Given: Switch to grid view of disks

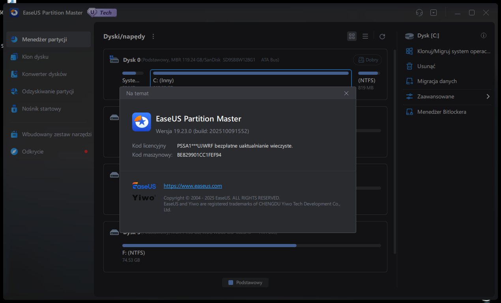Looking at the screenshot, I should tap(352, 36).
